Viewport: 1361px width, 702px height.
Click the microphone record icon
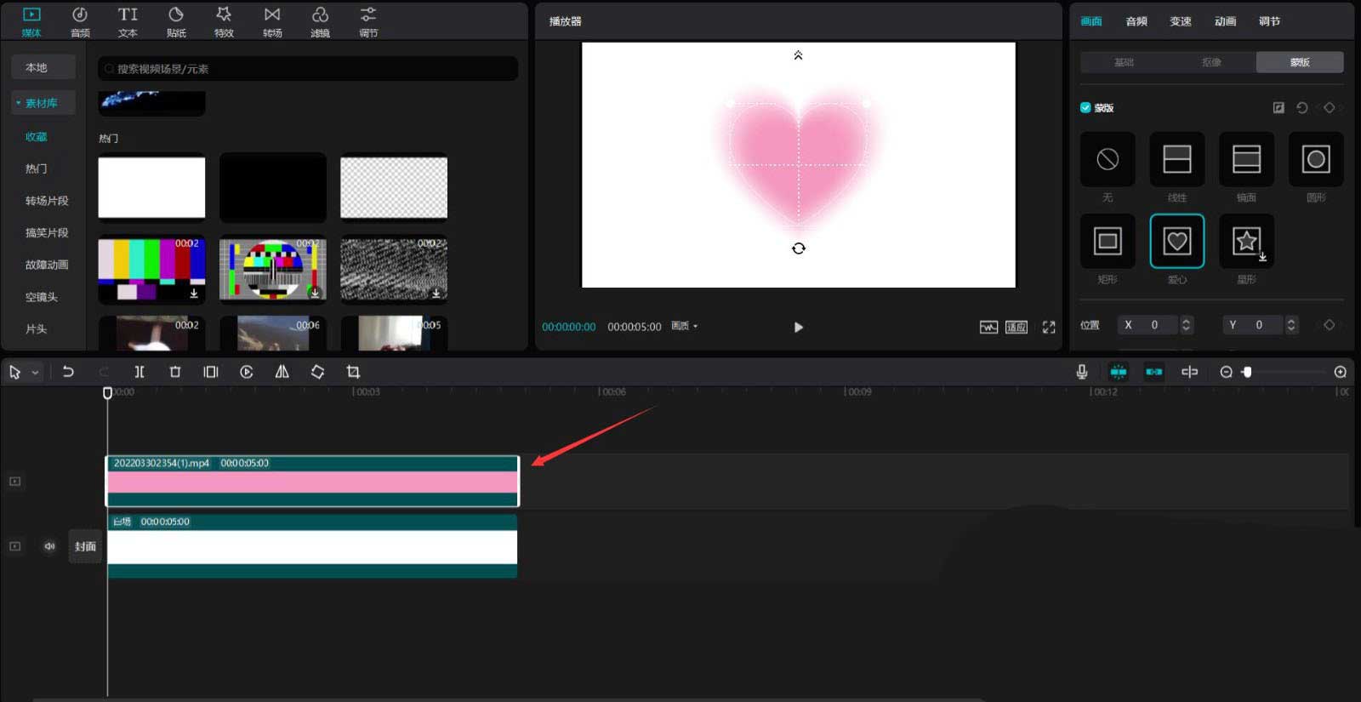[1082, 372]
